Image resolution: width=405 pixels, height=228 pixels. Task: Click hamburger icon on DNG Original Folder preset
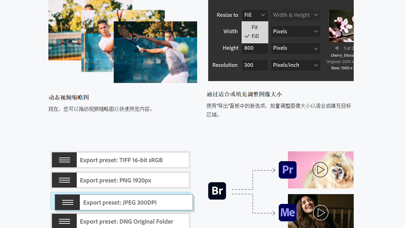click(64, 222)
